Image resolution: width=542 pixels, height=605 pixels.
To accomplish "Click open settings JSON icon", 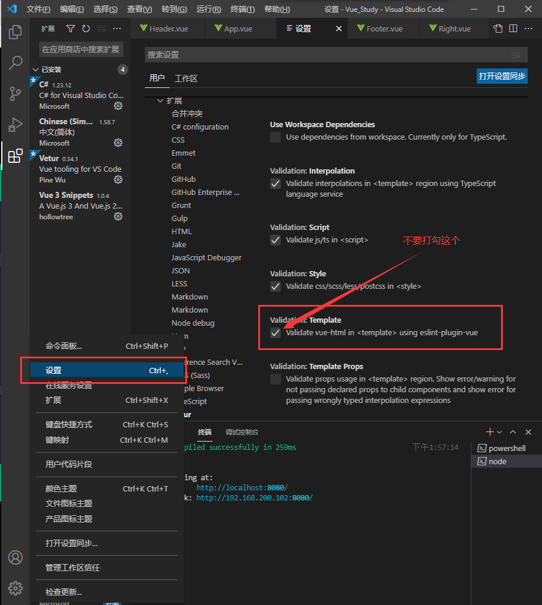I will coord(498,29).
